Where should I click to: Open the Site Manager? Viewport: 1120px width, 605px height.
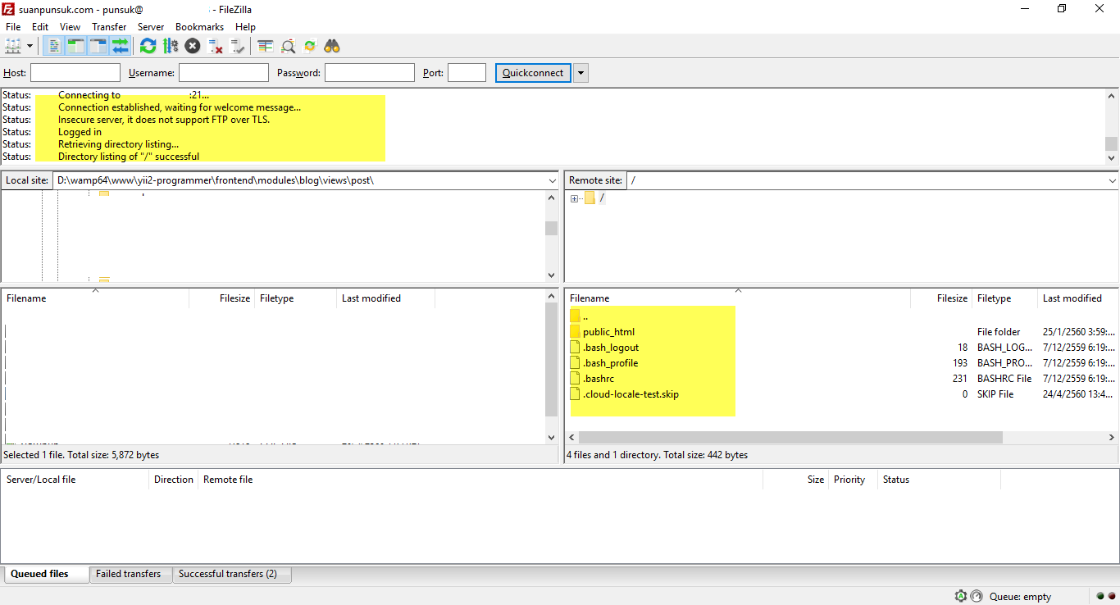[x=14, y=46]
